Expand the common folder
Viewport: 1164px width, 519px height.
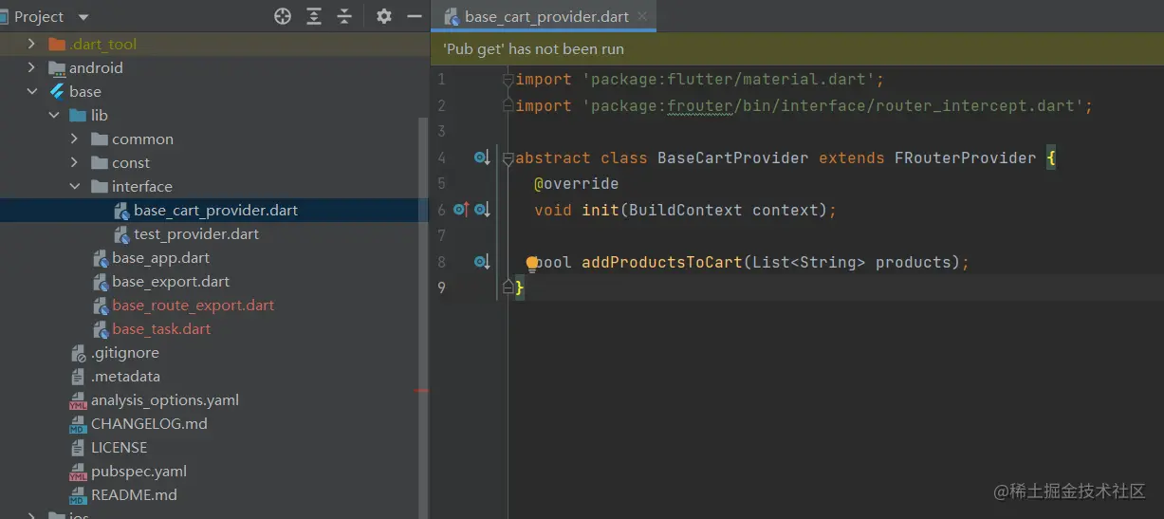point(75,139)
